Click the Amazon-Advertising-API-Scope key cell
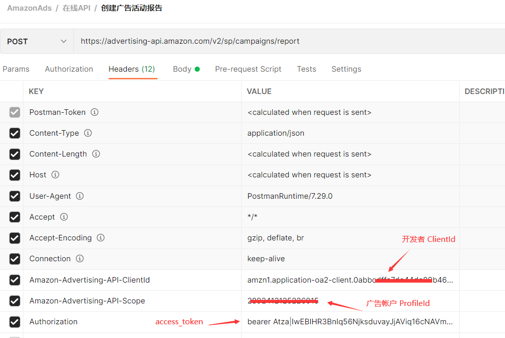505x338 pixels. pos(132,301)
